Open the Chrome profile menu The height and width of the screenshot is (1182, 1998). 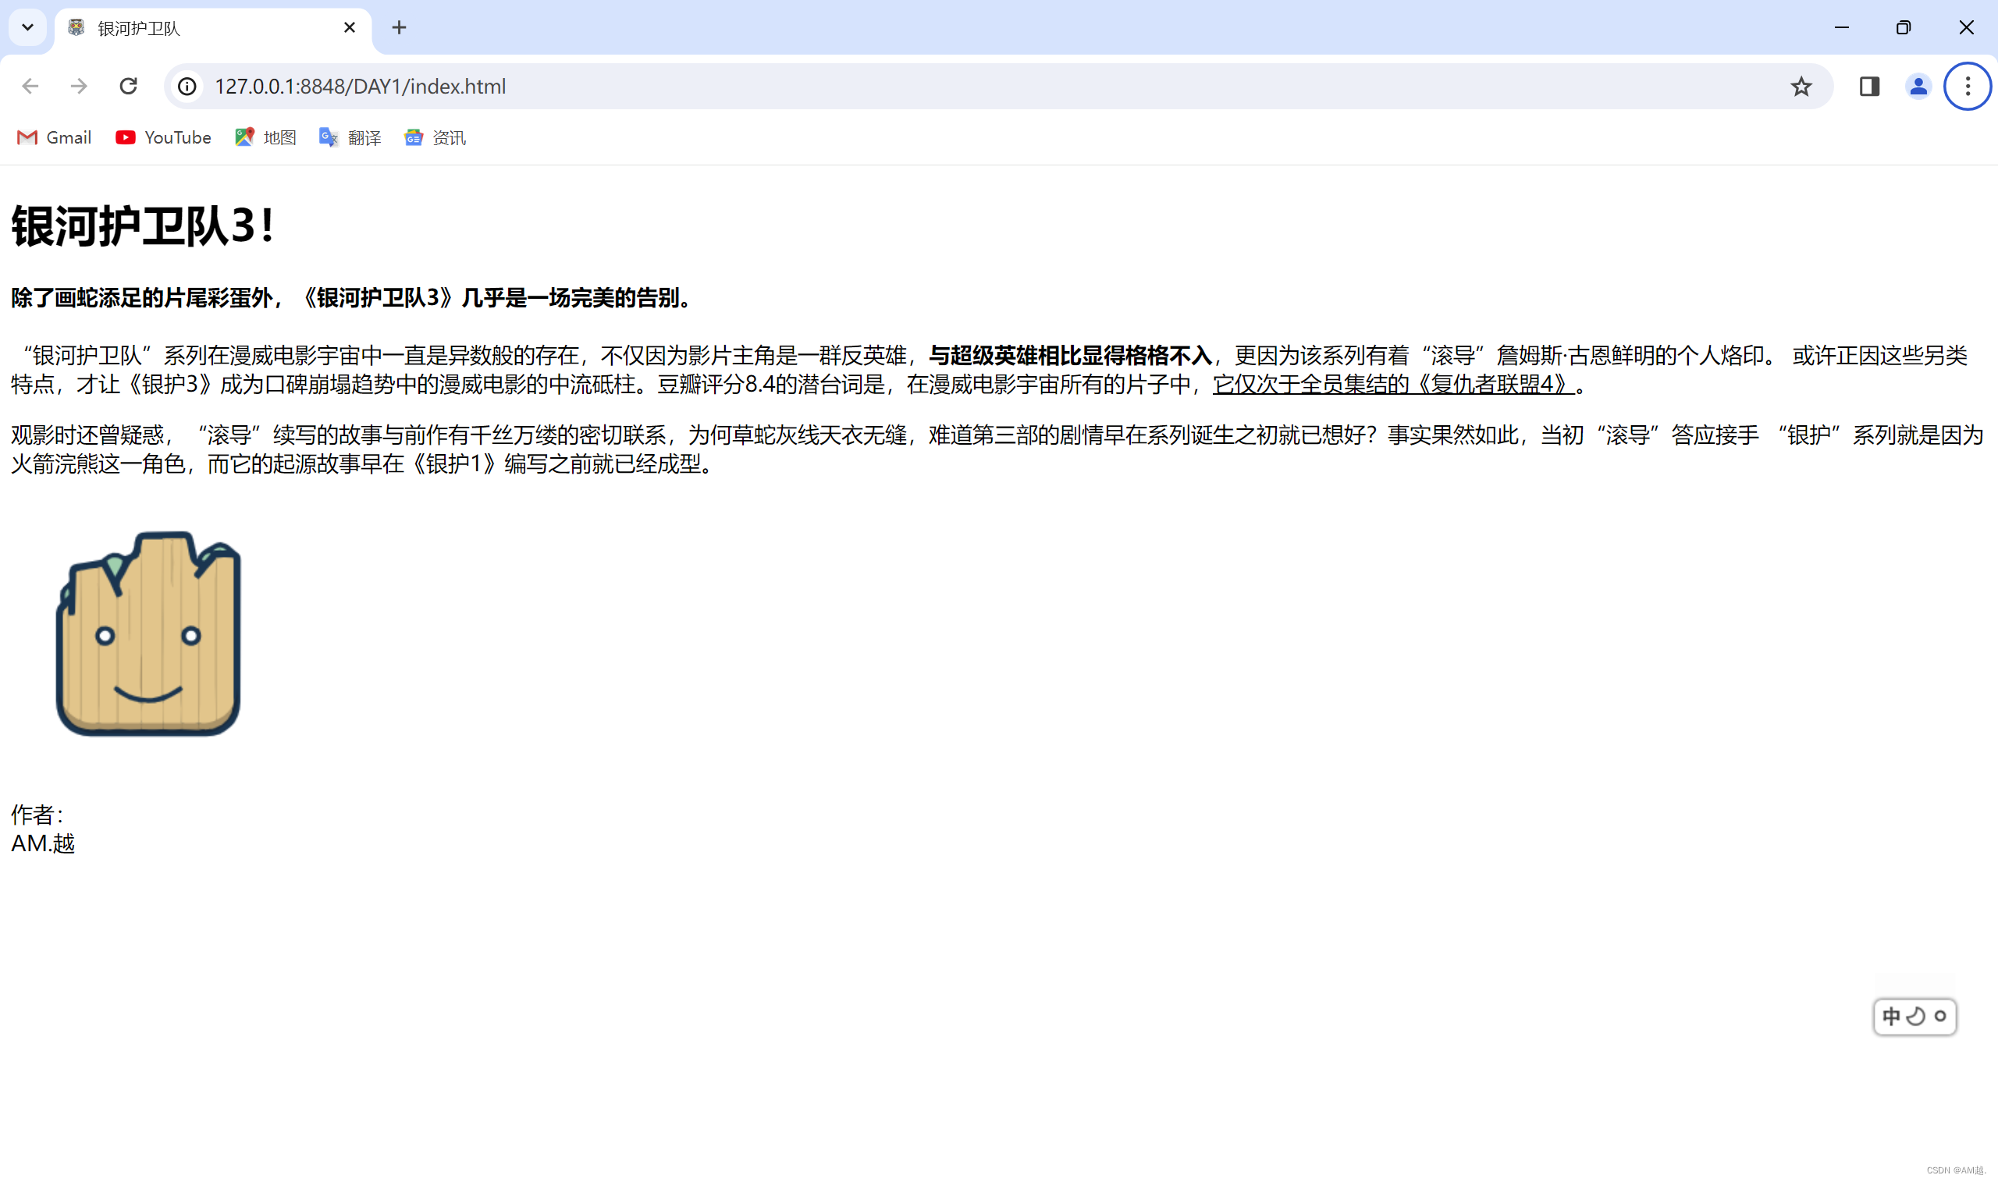click(x=1918, y=86)
